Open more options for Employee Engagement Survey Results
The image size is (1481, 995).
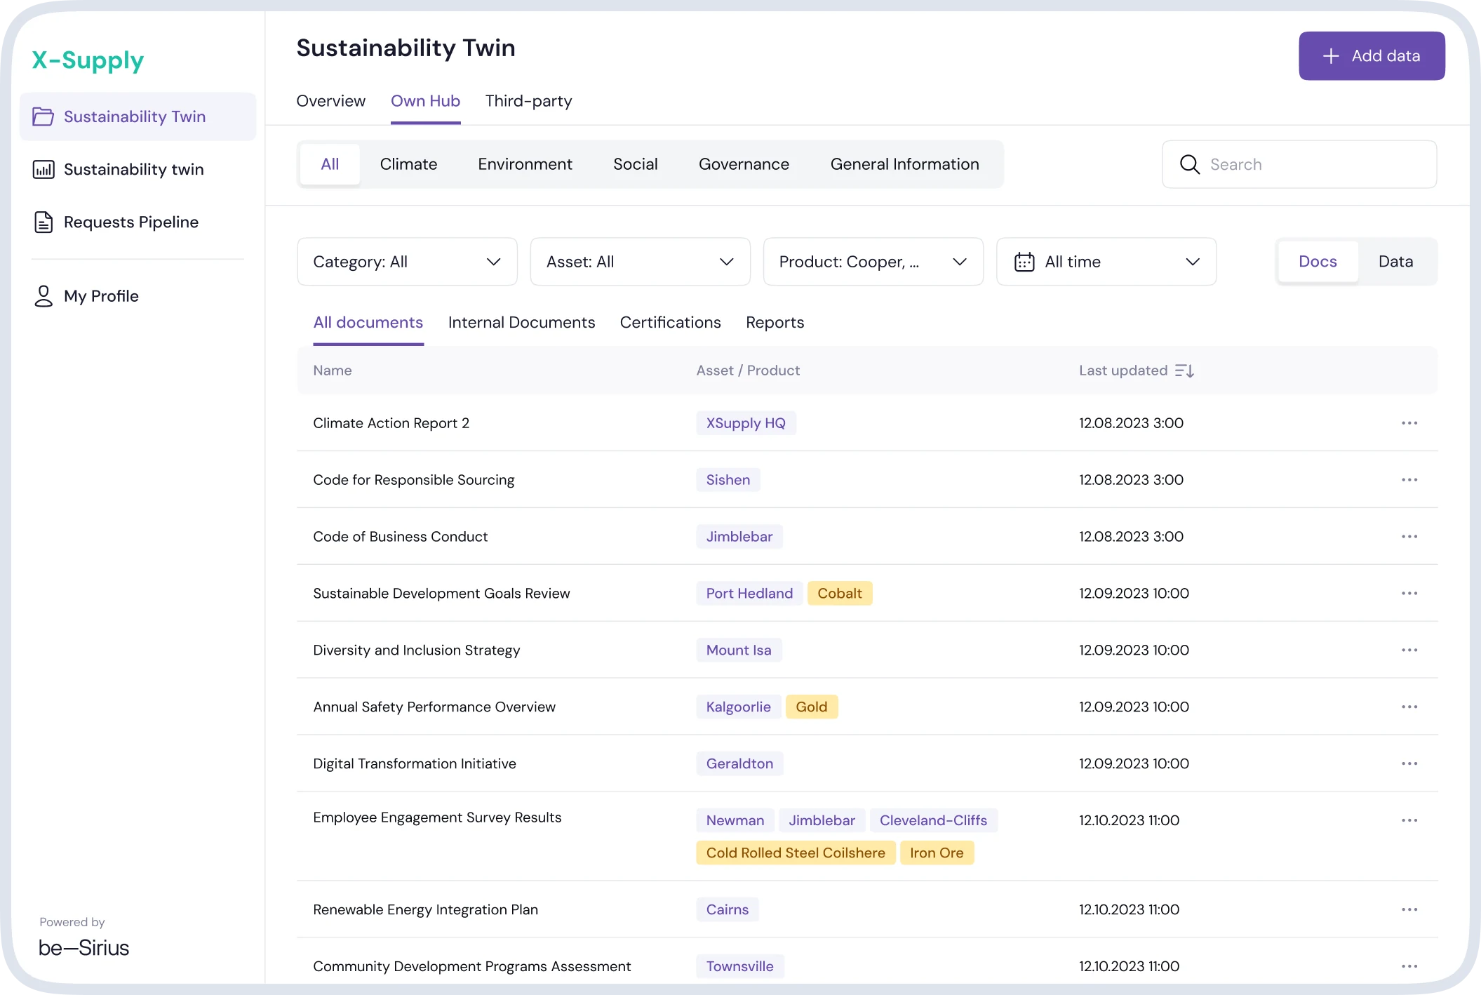[1409, 820]
